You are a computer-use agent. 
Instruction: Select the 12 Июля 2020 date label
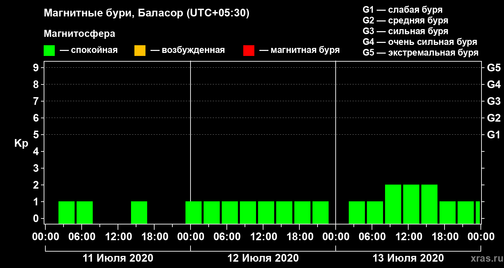(x=263, y=258)
